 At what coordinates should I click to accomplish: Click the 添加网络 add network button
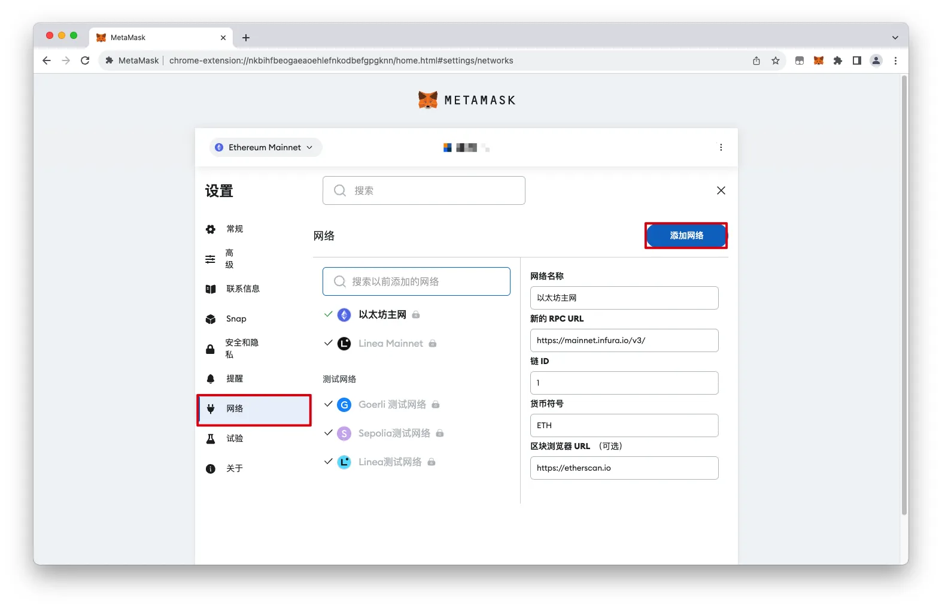(x=686, y=235)
